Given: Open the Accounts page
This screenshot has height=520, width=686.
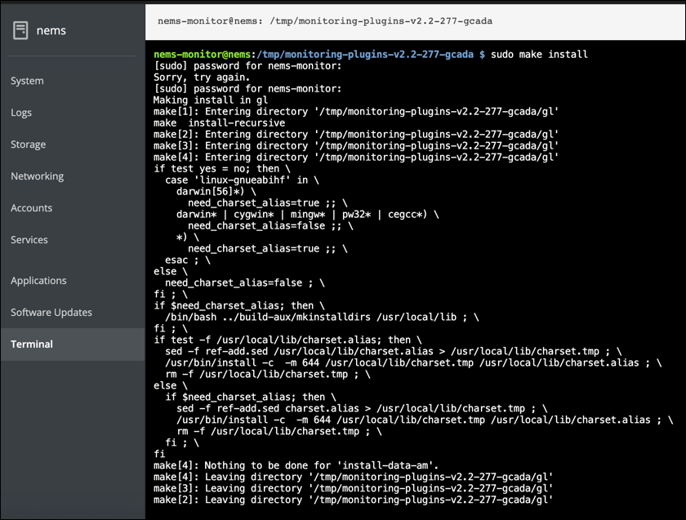Looking at the screenshot, I should pyautogui.click(x=31, y=208).
